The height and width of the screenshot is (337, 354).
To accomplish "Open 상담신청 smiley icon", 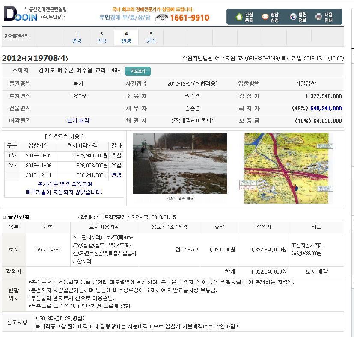I will pos(265,17).
